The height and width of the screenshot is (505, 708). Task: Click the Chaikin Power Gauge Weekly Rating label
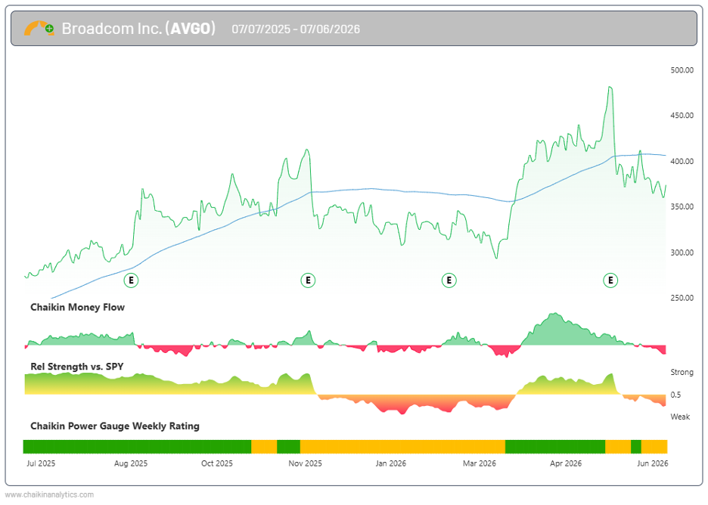click(115, 426)
